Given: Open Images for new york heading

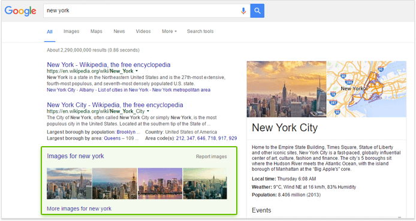Looking at the screenshot, I should tap(76, 156).
